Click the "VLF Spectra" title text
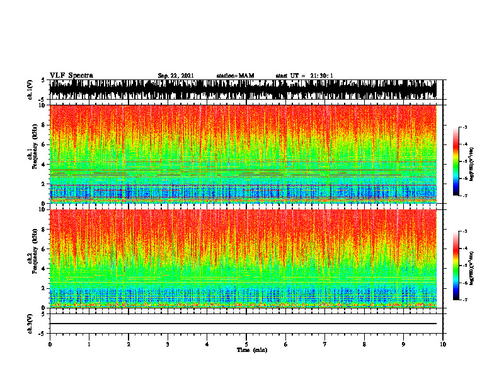The height and width of the screenshot is (386, 499). click(71, 76)
